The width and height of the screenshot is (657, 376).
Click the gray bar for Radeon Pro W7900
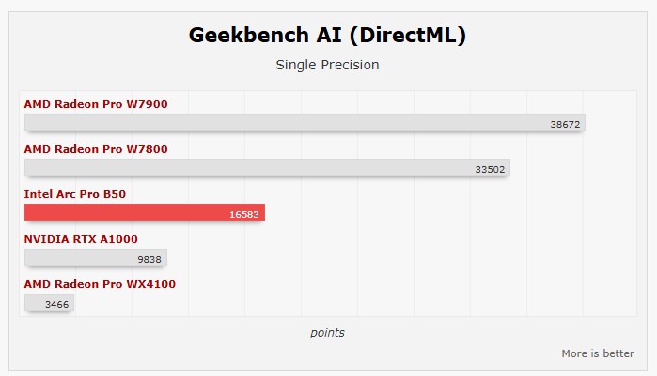click(282, 123)
